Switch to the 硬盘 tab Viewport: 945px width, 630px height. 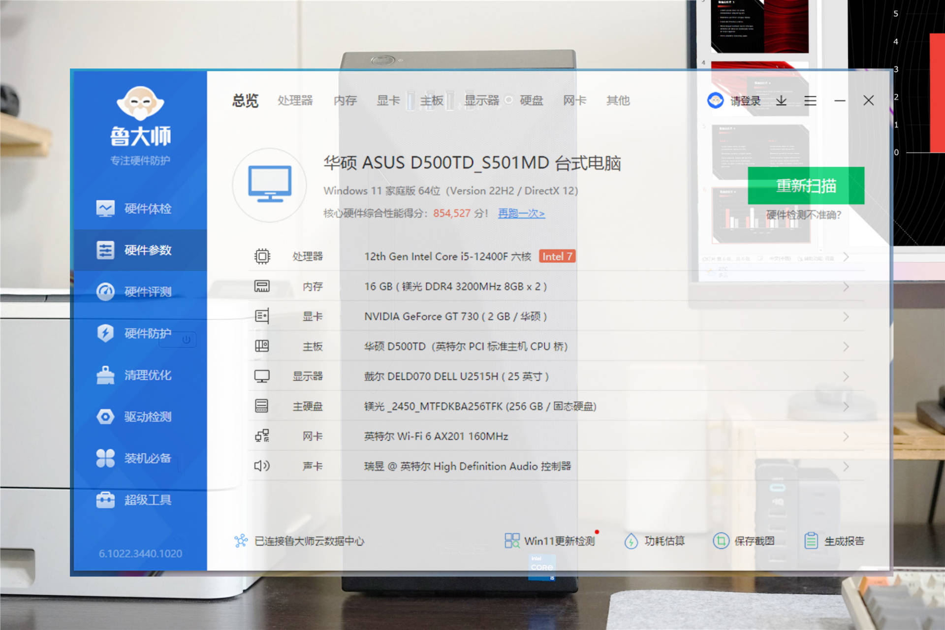532,101
